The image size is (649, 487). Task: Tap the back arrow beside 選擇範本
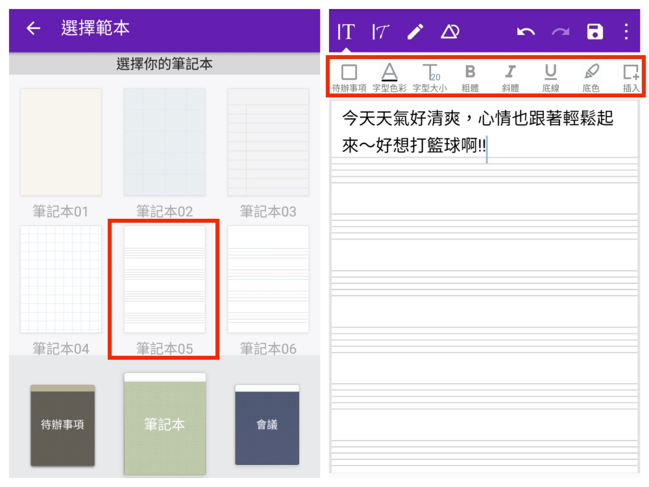point(33,29)
